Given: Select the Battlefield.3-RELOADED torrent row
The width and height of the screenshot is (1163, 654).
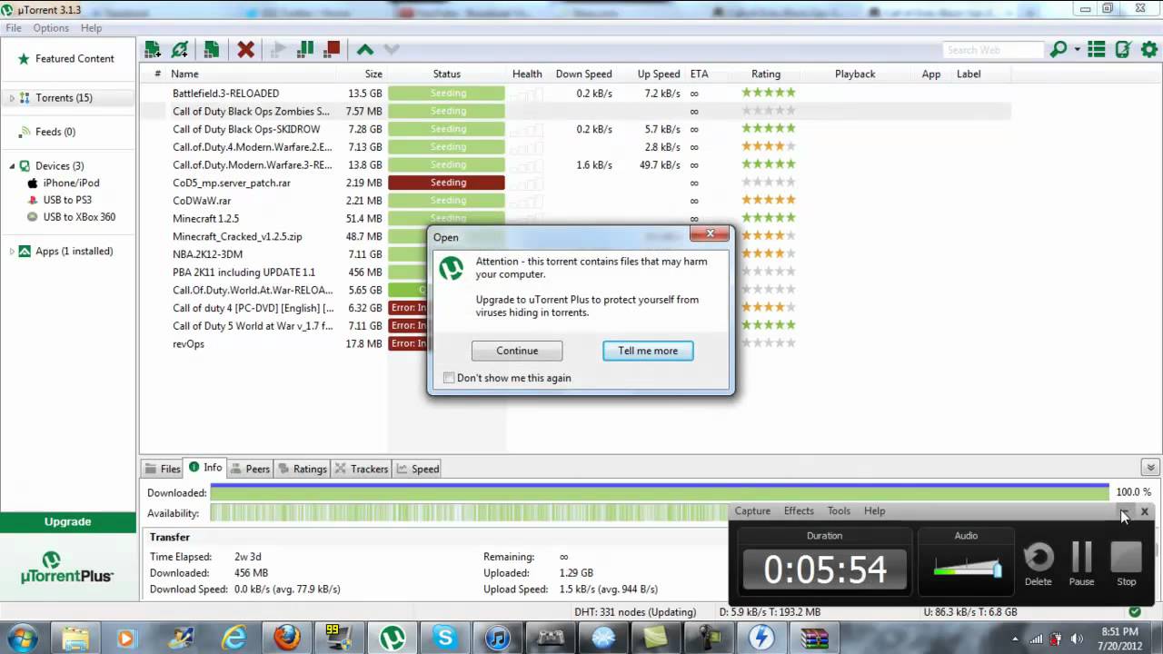Looking at the screenshot, I should (x=574, y=93).
